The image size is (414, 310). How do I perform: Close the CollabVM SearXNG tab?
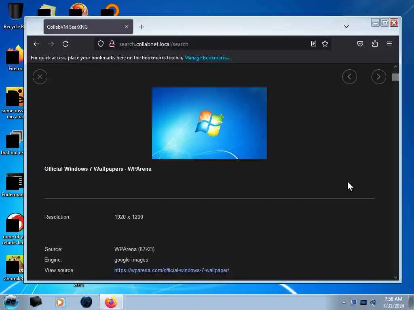pos(127,27)
